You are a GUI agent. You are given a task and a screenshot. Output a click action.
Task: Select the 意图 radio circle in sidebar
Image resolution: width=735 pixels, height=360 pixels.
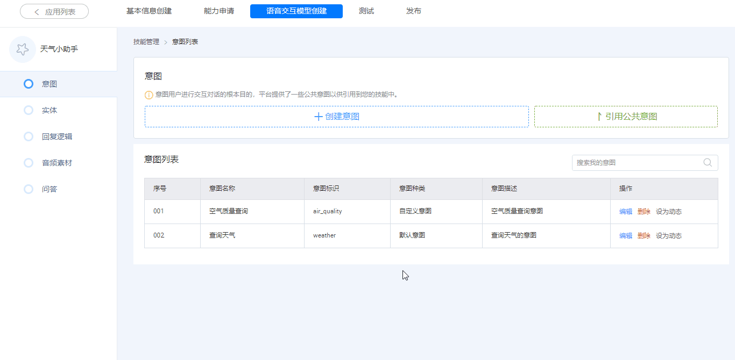pyautogui.click(x=29, y=84)
